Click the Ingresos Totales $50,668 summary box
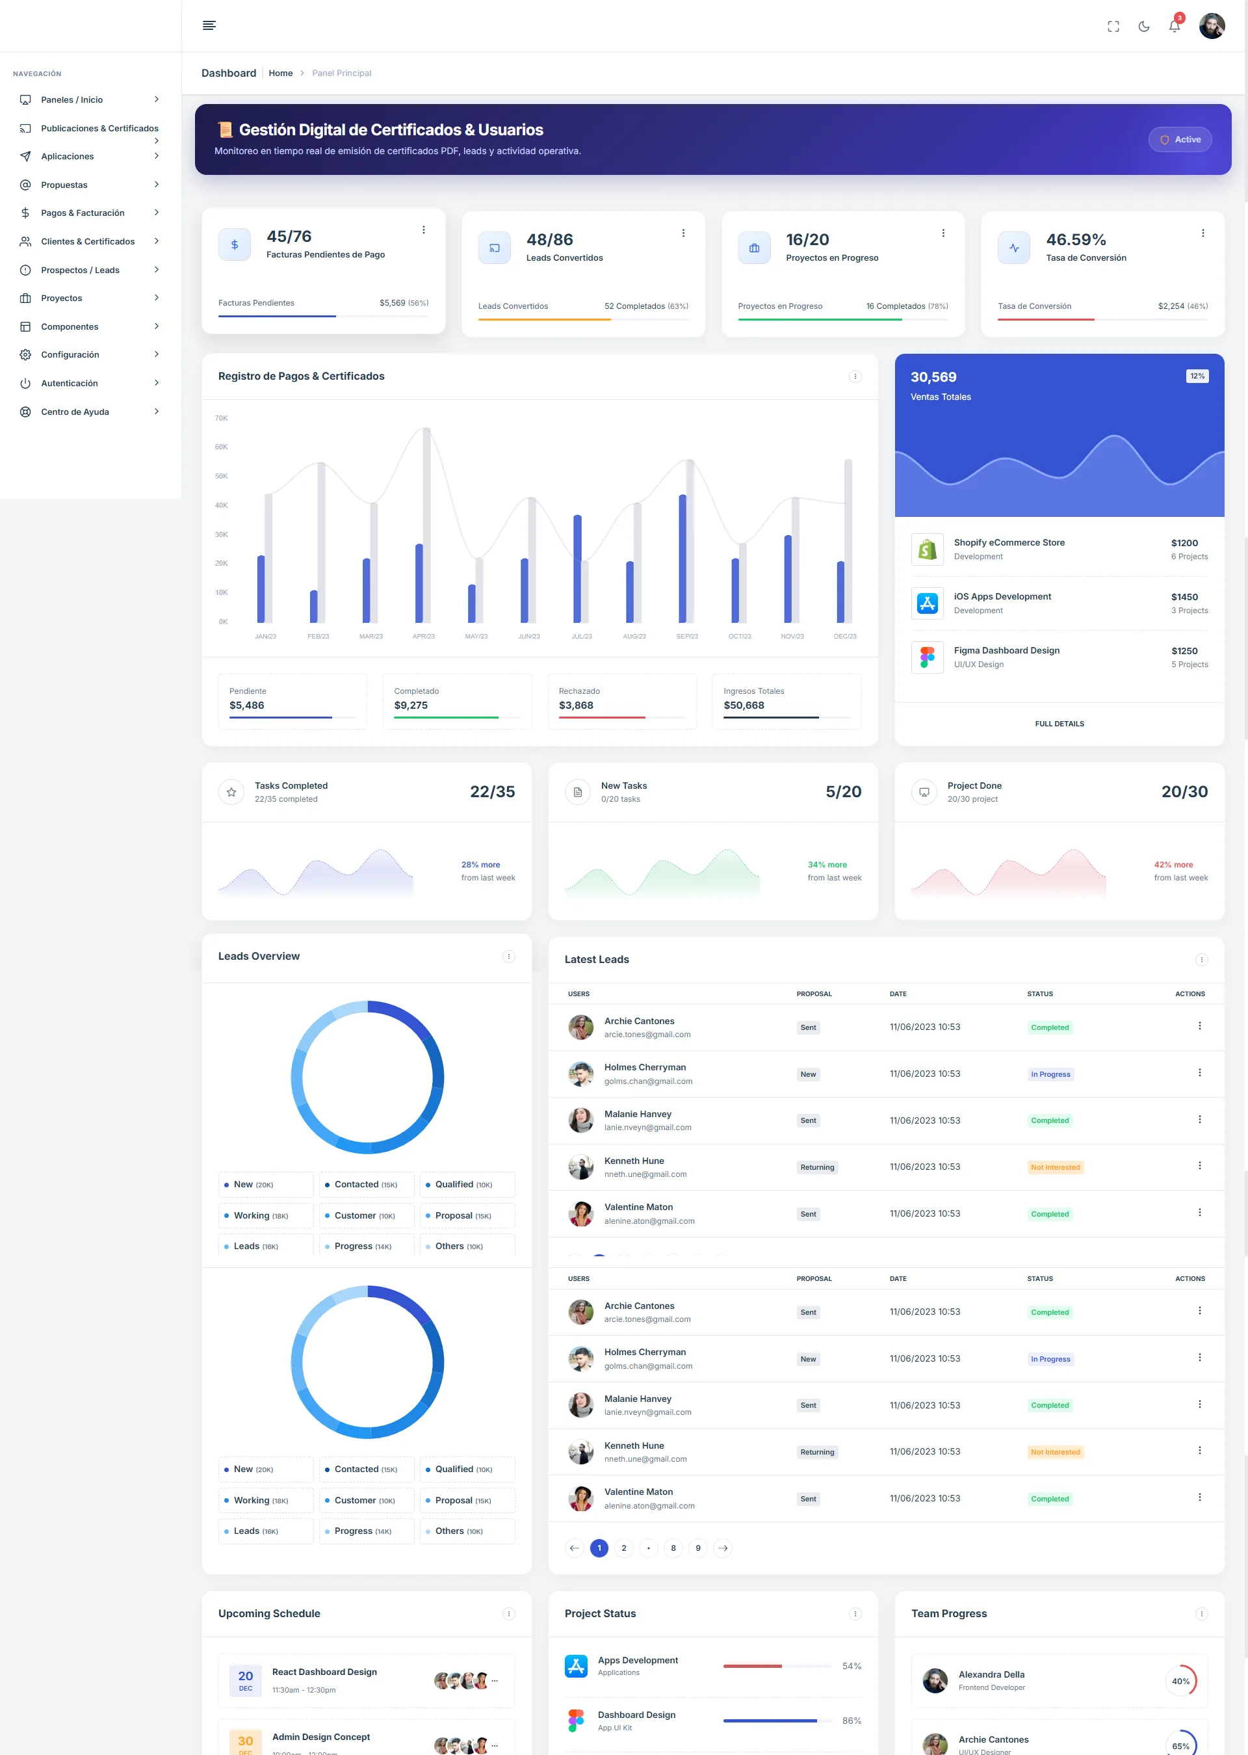 787,701
